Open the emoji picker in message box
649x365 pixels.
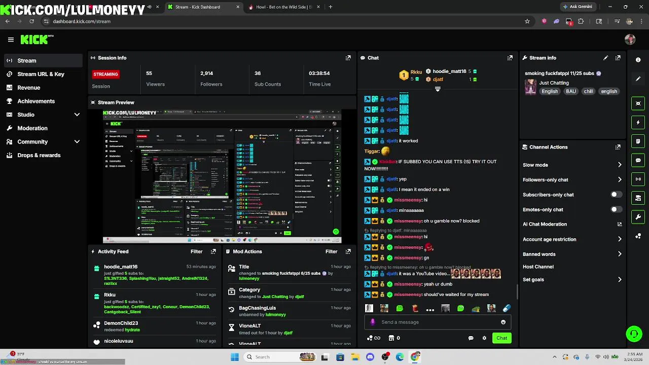(503, 322)
